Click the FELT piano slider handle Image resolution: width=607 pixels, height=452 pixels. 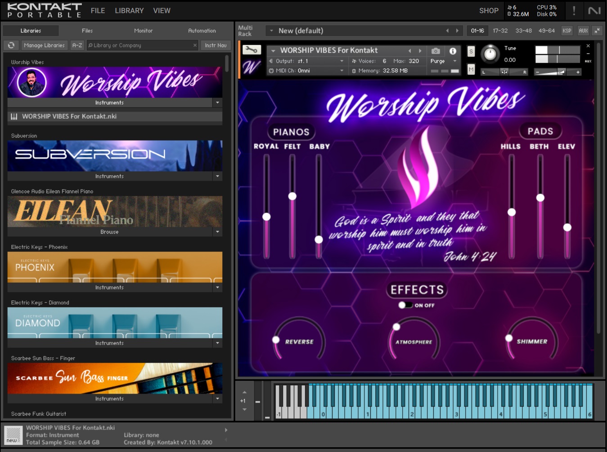tap(292, 196)
